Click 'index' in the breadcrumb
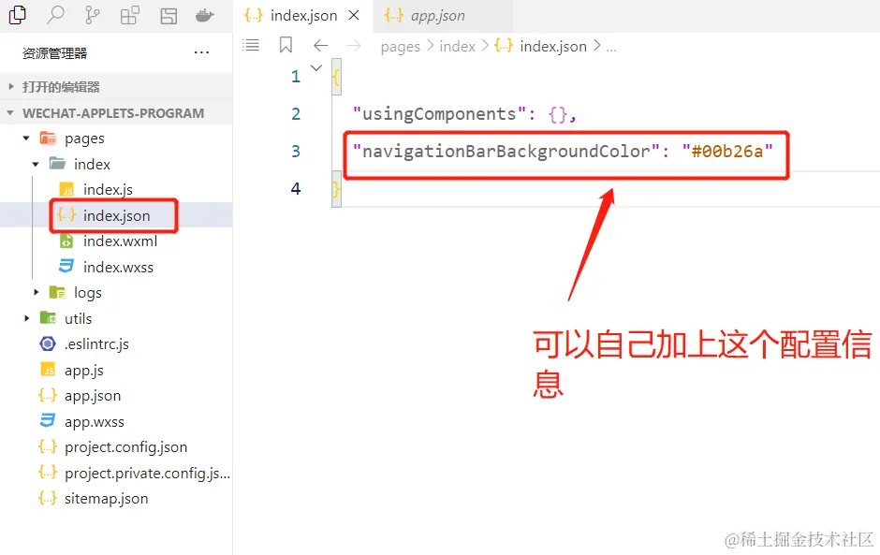880x555 pixels. [x=458, y=46]
